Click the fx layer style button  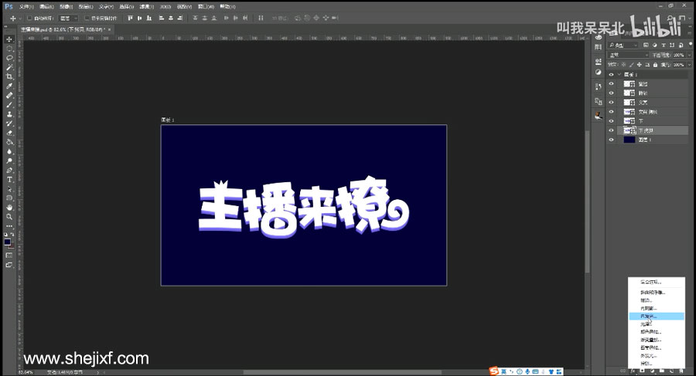(633, 371)
